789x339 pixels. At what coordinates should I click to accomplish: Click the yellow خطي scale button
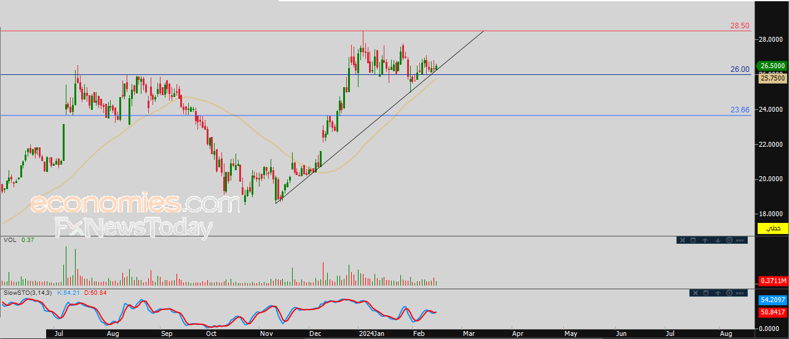773,228
